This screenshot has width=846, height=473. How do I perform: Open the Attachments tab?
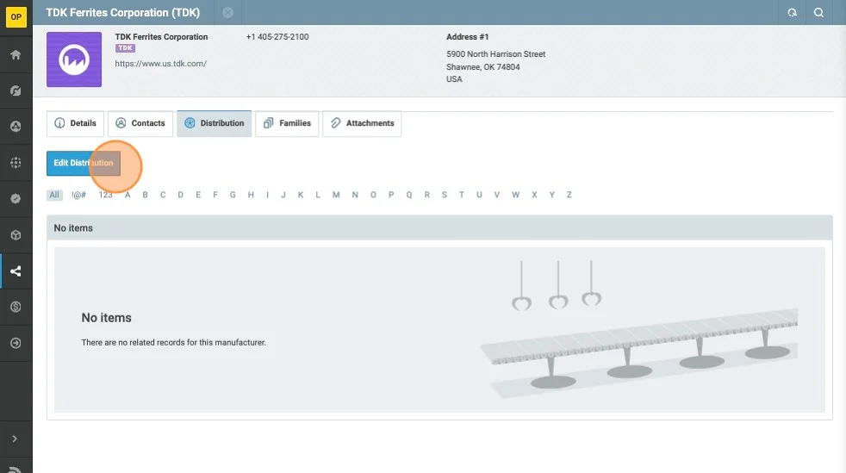[x=361, y=123]
